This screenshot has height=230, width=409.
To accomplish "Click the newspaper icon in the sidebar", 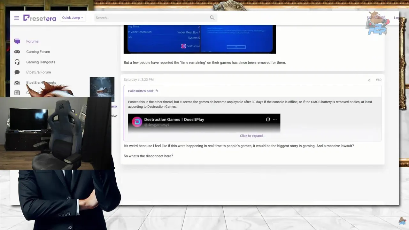I will 17,93.
